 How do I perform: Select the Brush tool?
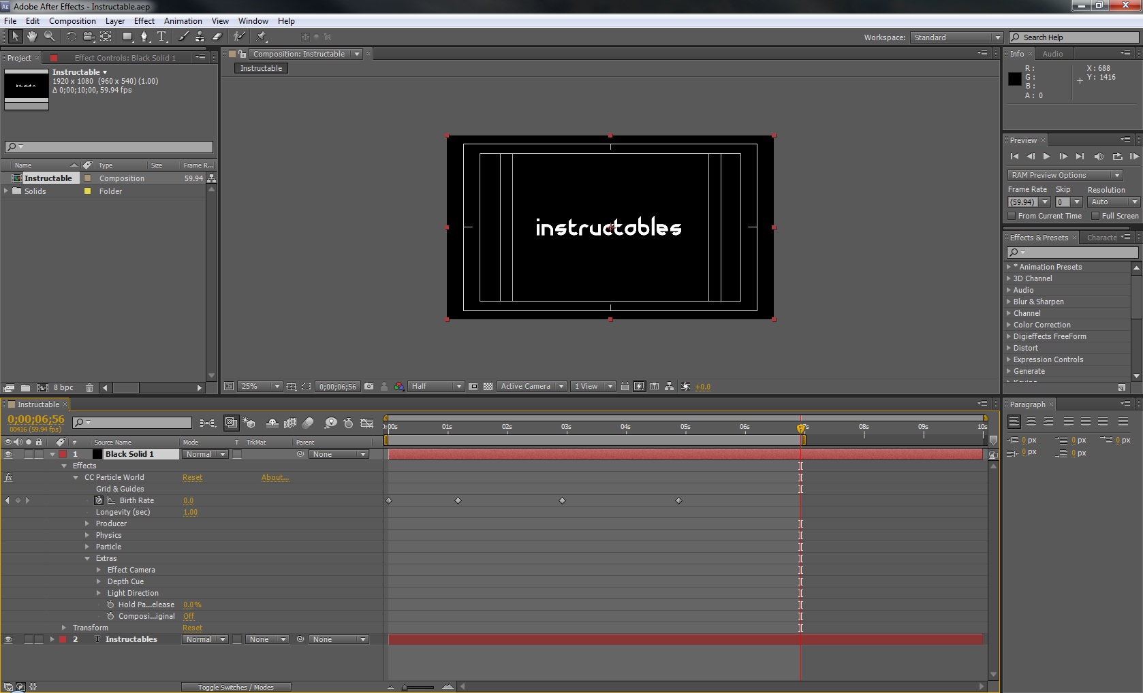[183, 37]
